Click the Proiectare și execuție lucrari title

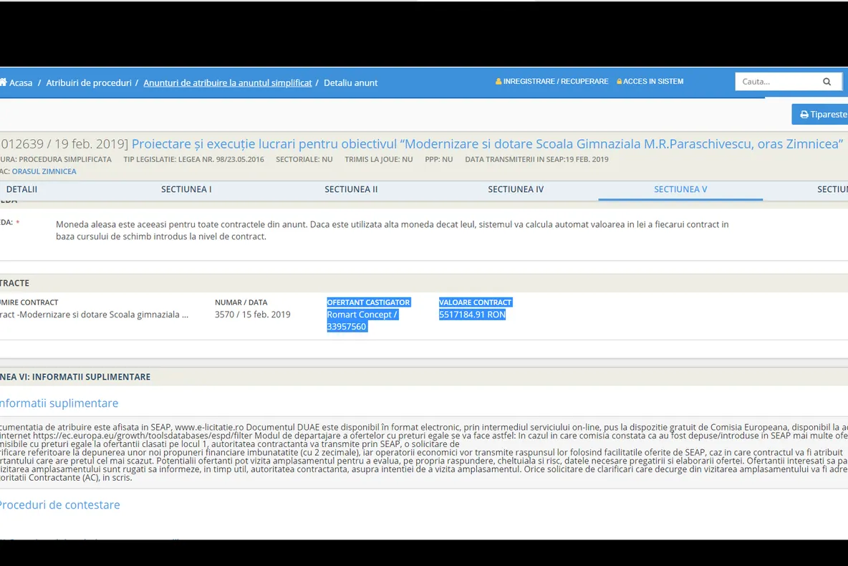487,144
